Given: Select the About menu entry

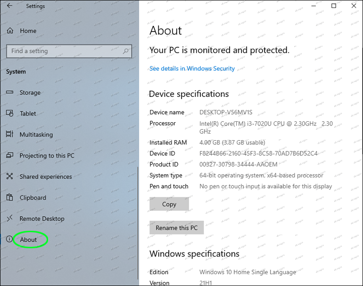Looking at the screenshot, I should pos(29,240).
